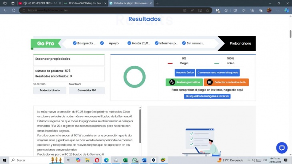Open the Edge workspaces icon

[5, 3]
